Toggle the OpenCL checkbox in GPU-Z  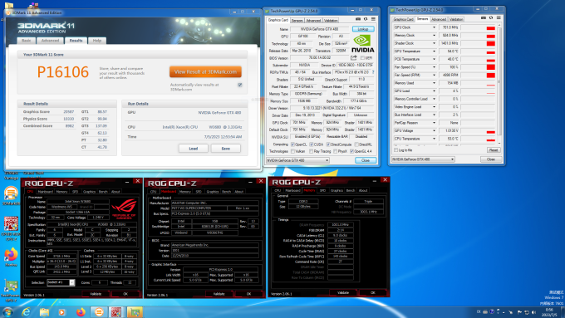tap(292, 144)
